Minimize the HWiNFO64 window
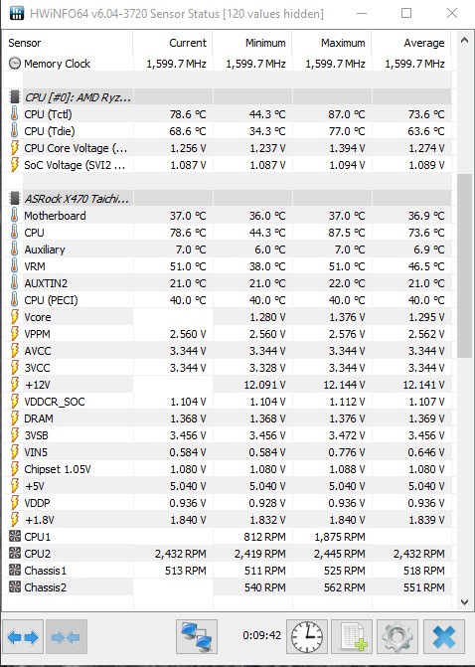Viewport: 475px width, 667px height. tap(362, 13)
